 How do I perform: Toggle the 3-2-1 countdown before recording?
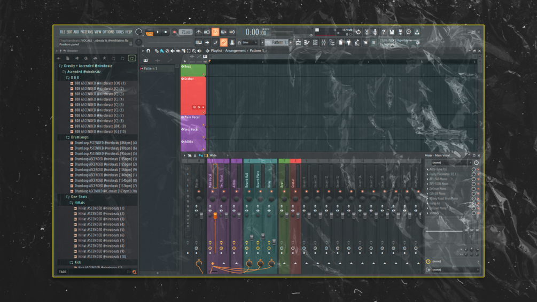click(x=215, y=32)
